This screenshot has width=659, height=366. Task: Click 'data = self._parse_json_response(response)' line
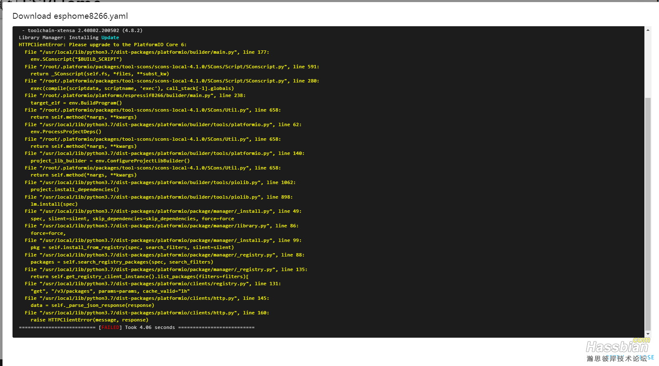point(92,305)
